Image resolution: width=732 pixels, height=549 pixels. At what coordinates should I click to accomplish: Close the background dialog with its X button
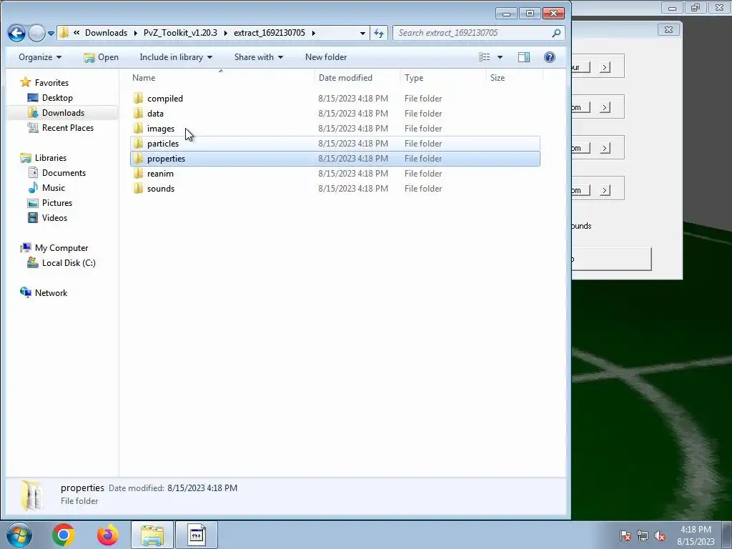(668, 29)
